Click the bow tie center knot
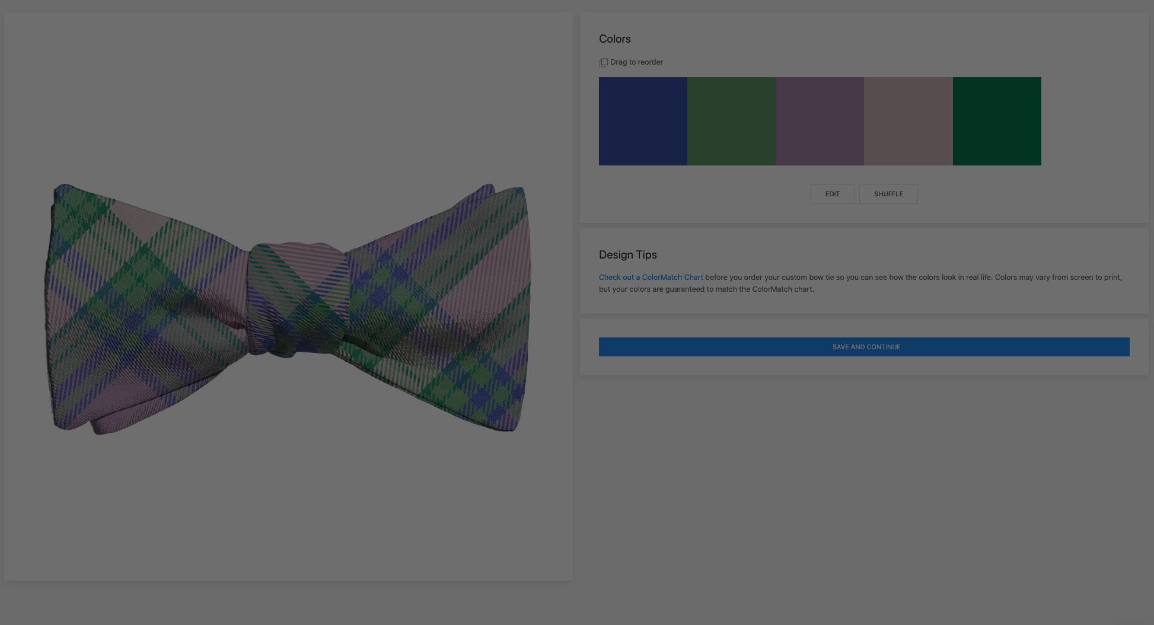1154x625 pixels. tap(297, 299)
